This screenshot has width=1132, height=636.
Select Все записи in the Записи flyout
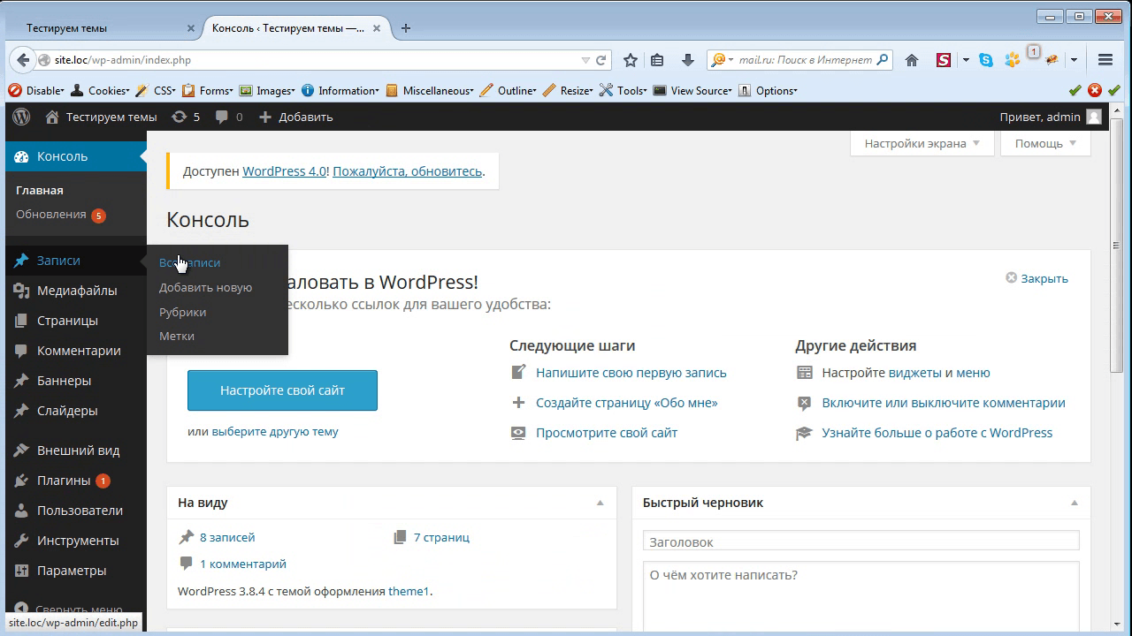(189, 262)
